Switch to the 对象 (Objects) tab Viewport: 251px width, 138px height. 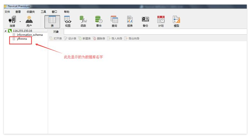point(56,32)
